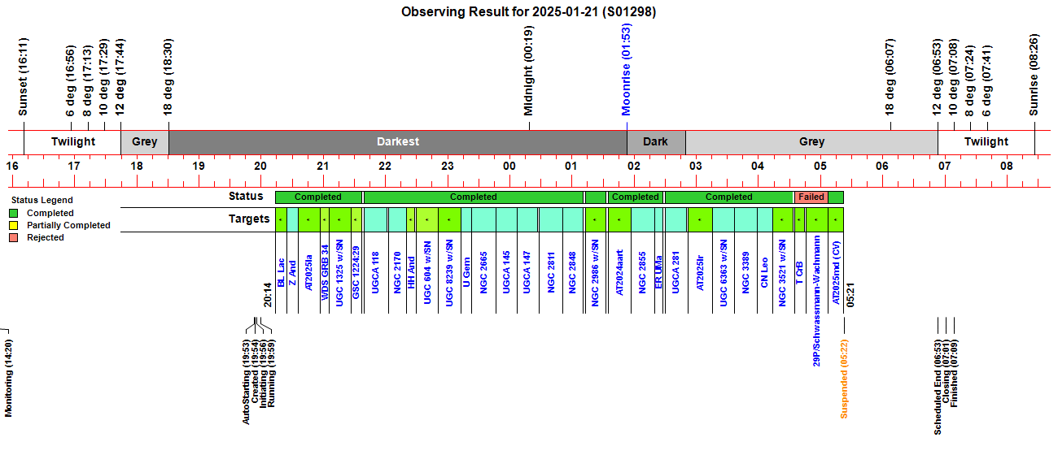
Task: Click the green Completed legend swatch
Action: (x=14, y=214)
